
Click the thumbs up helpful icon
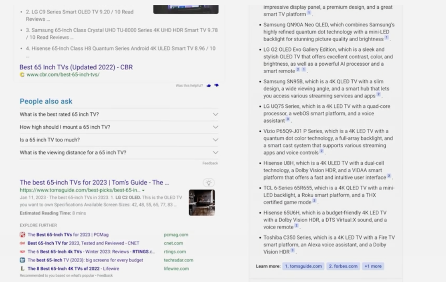[209, 85]
